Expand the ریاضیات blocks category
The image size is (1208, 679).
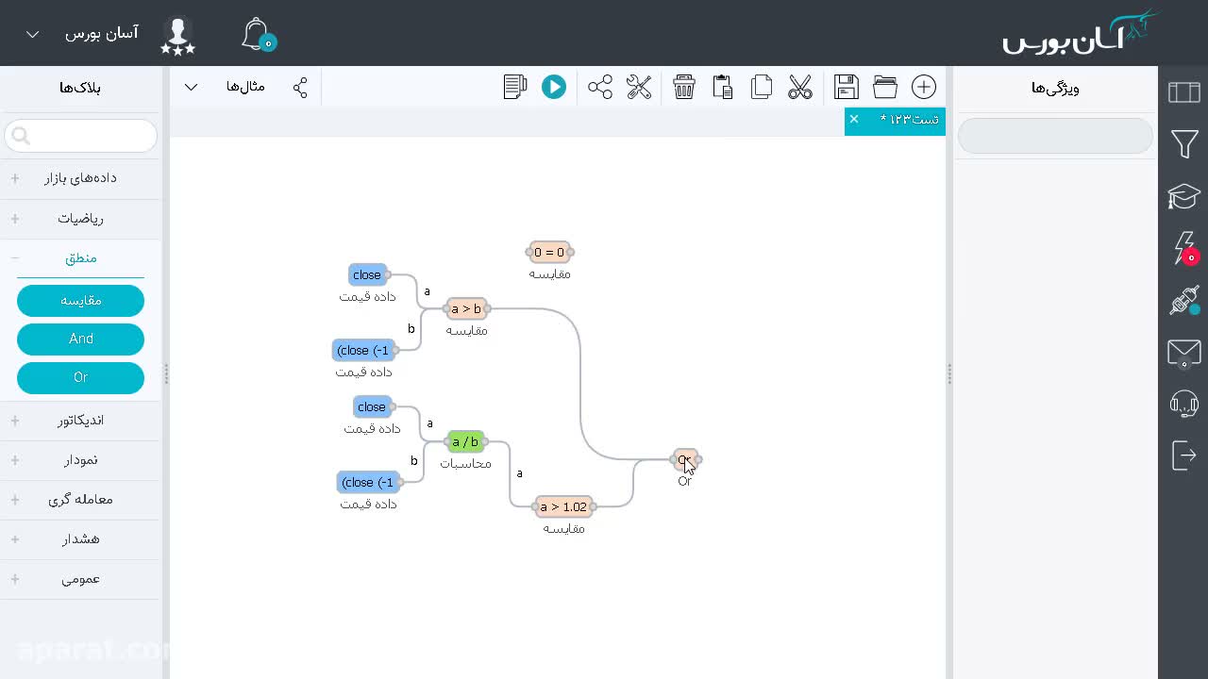point(80,218)
